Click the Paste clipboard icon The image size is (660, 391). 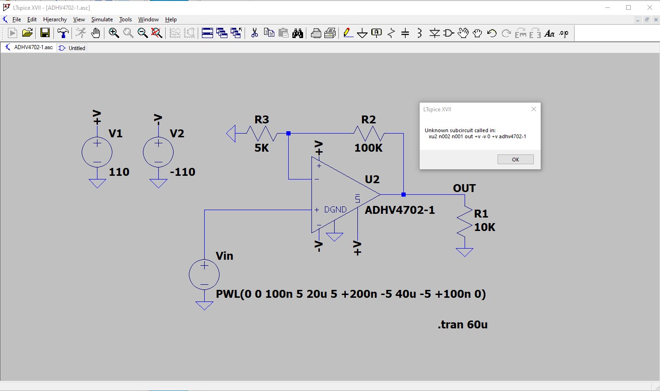point(283,33)
